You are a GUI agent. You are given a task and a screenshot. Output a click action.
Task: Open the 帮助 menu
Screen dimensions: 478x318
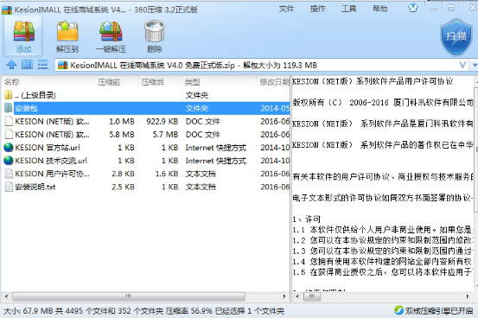379,9
